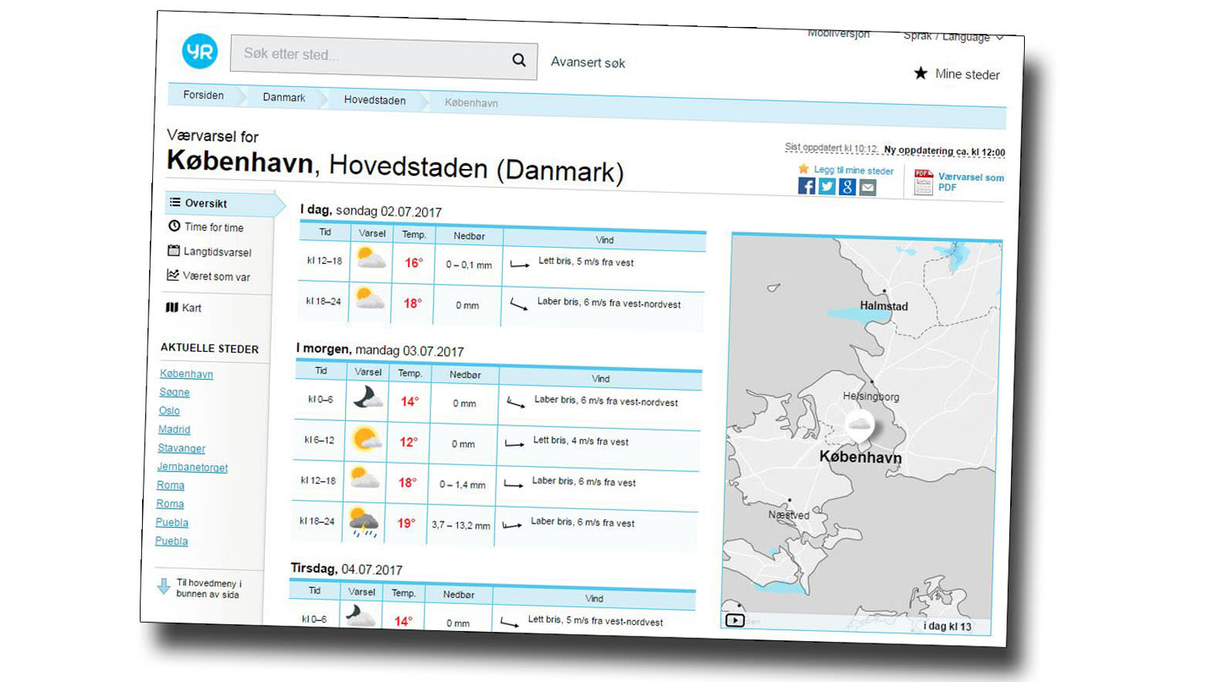Open Stavanger from Aktuelle steder
The height and width of the screenshot is (682, 1214).
coord(181,448)
